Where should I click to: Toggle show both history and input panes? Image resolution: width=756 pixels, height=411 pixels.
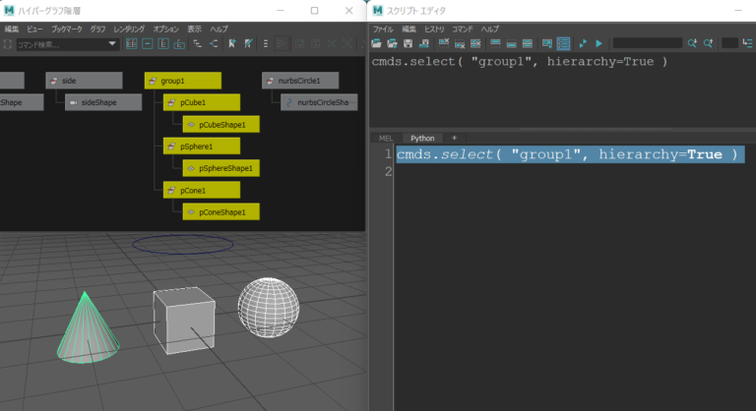tap(527, 43)
